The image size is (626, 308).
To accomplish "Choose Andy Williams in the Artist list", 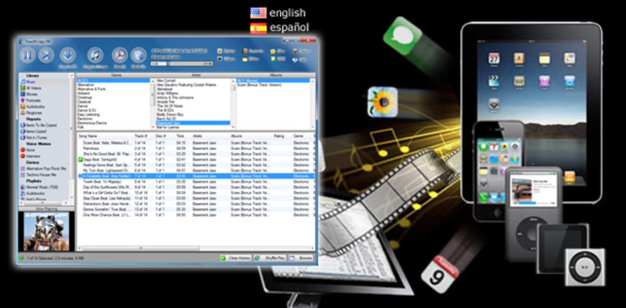I will pos(168,93).
